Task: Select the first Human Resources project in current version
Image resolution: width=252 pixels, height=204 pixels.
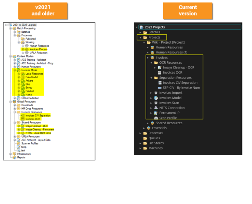Action: coord(169,47)
